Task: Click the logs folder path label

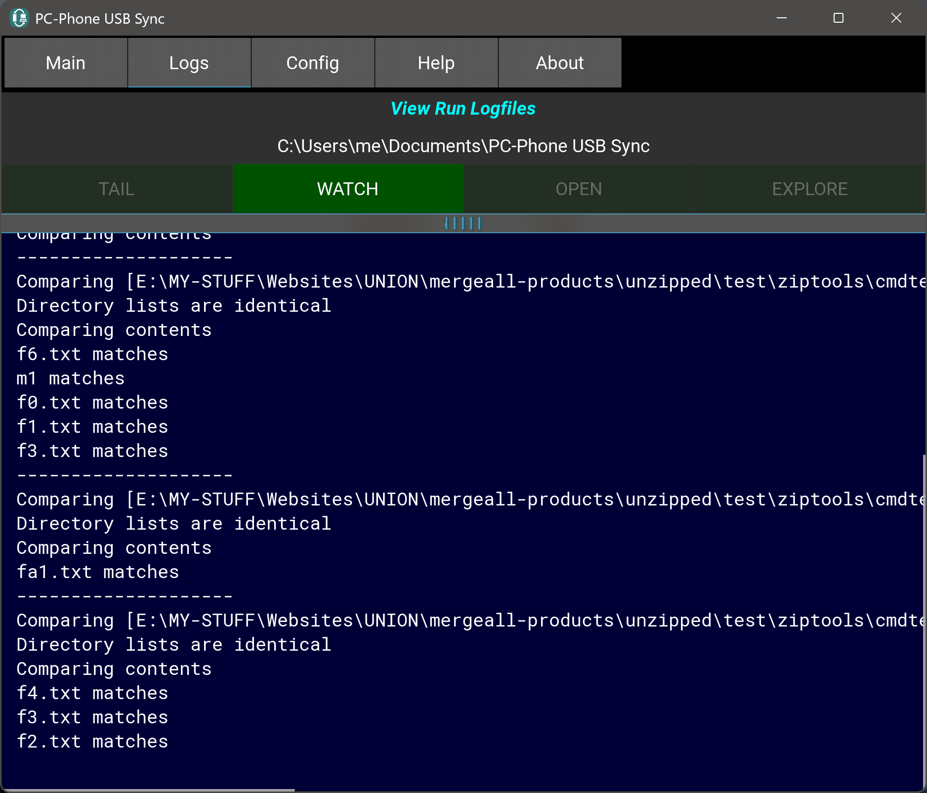Action: pyautogui.click(x=463, y=146)
